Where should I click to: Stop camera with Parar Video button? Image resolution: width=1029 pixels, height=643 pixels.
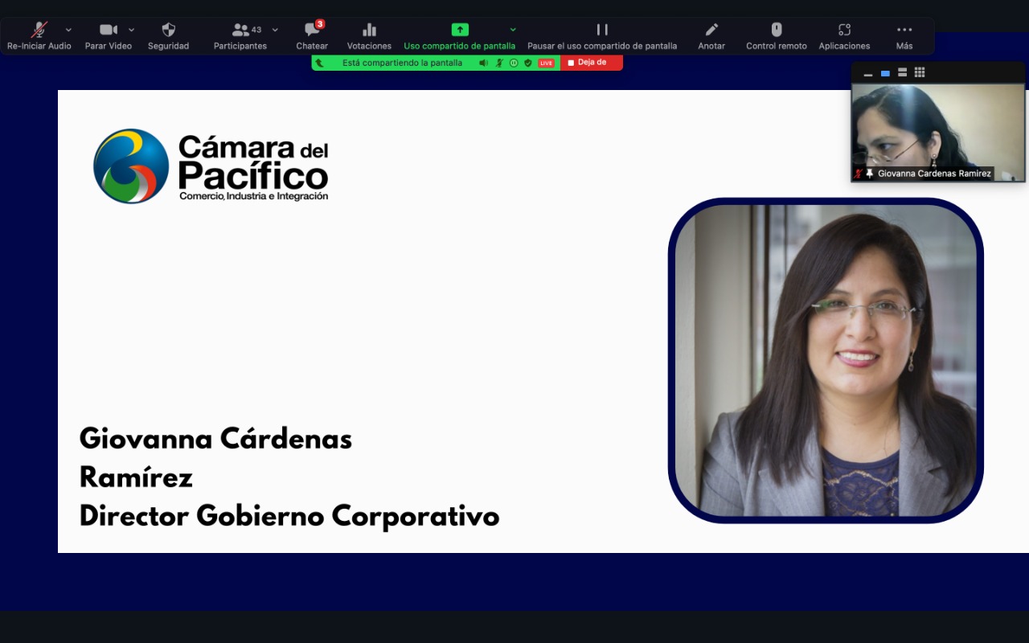click(109, 35)
